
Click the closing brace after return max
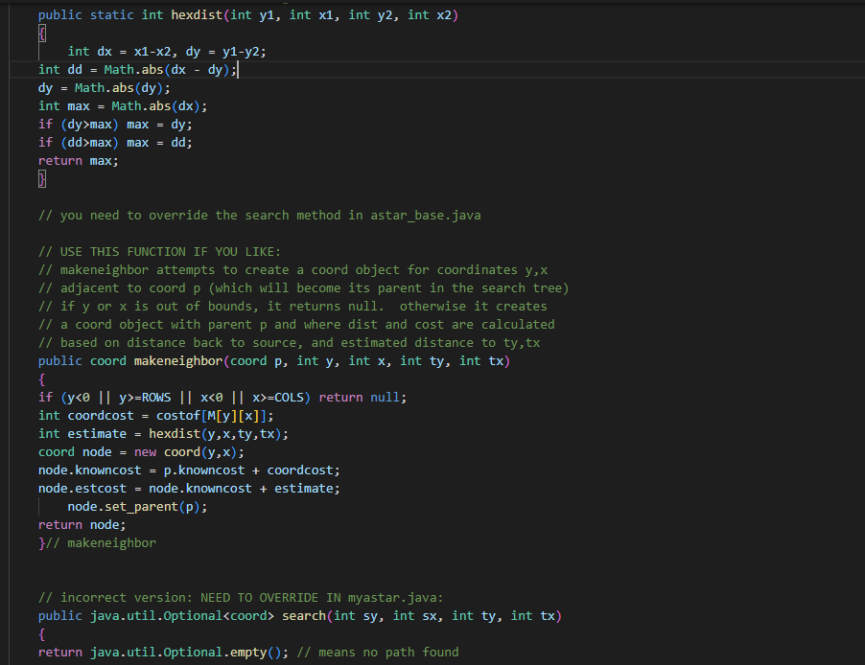[x=41, y=178]
